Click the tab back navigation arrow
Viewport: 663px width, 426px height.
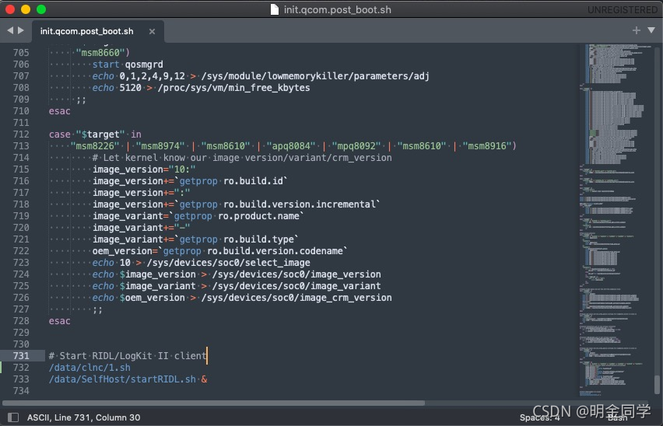(x=10, y=30)
